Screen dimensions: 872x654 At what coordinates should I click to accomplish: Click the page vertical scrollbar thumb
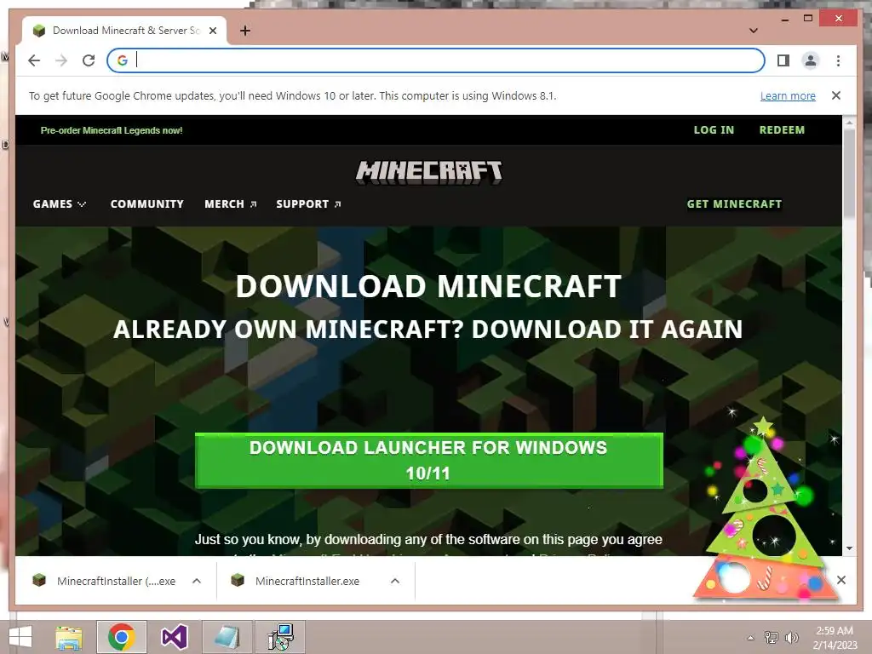(849, 174)
